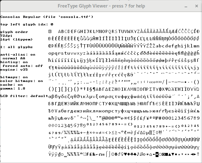Click the female symbol glyph ♀
The width and height of the screenshot is (202, 163).
122,154
